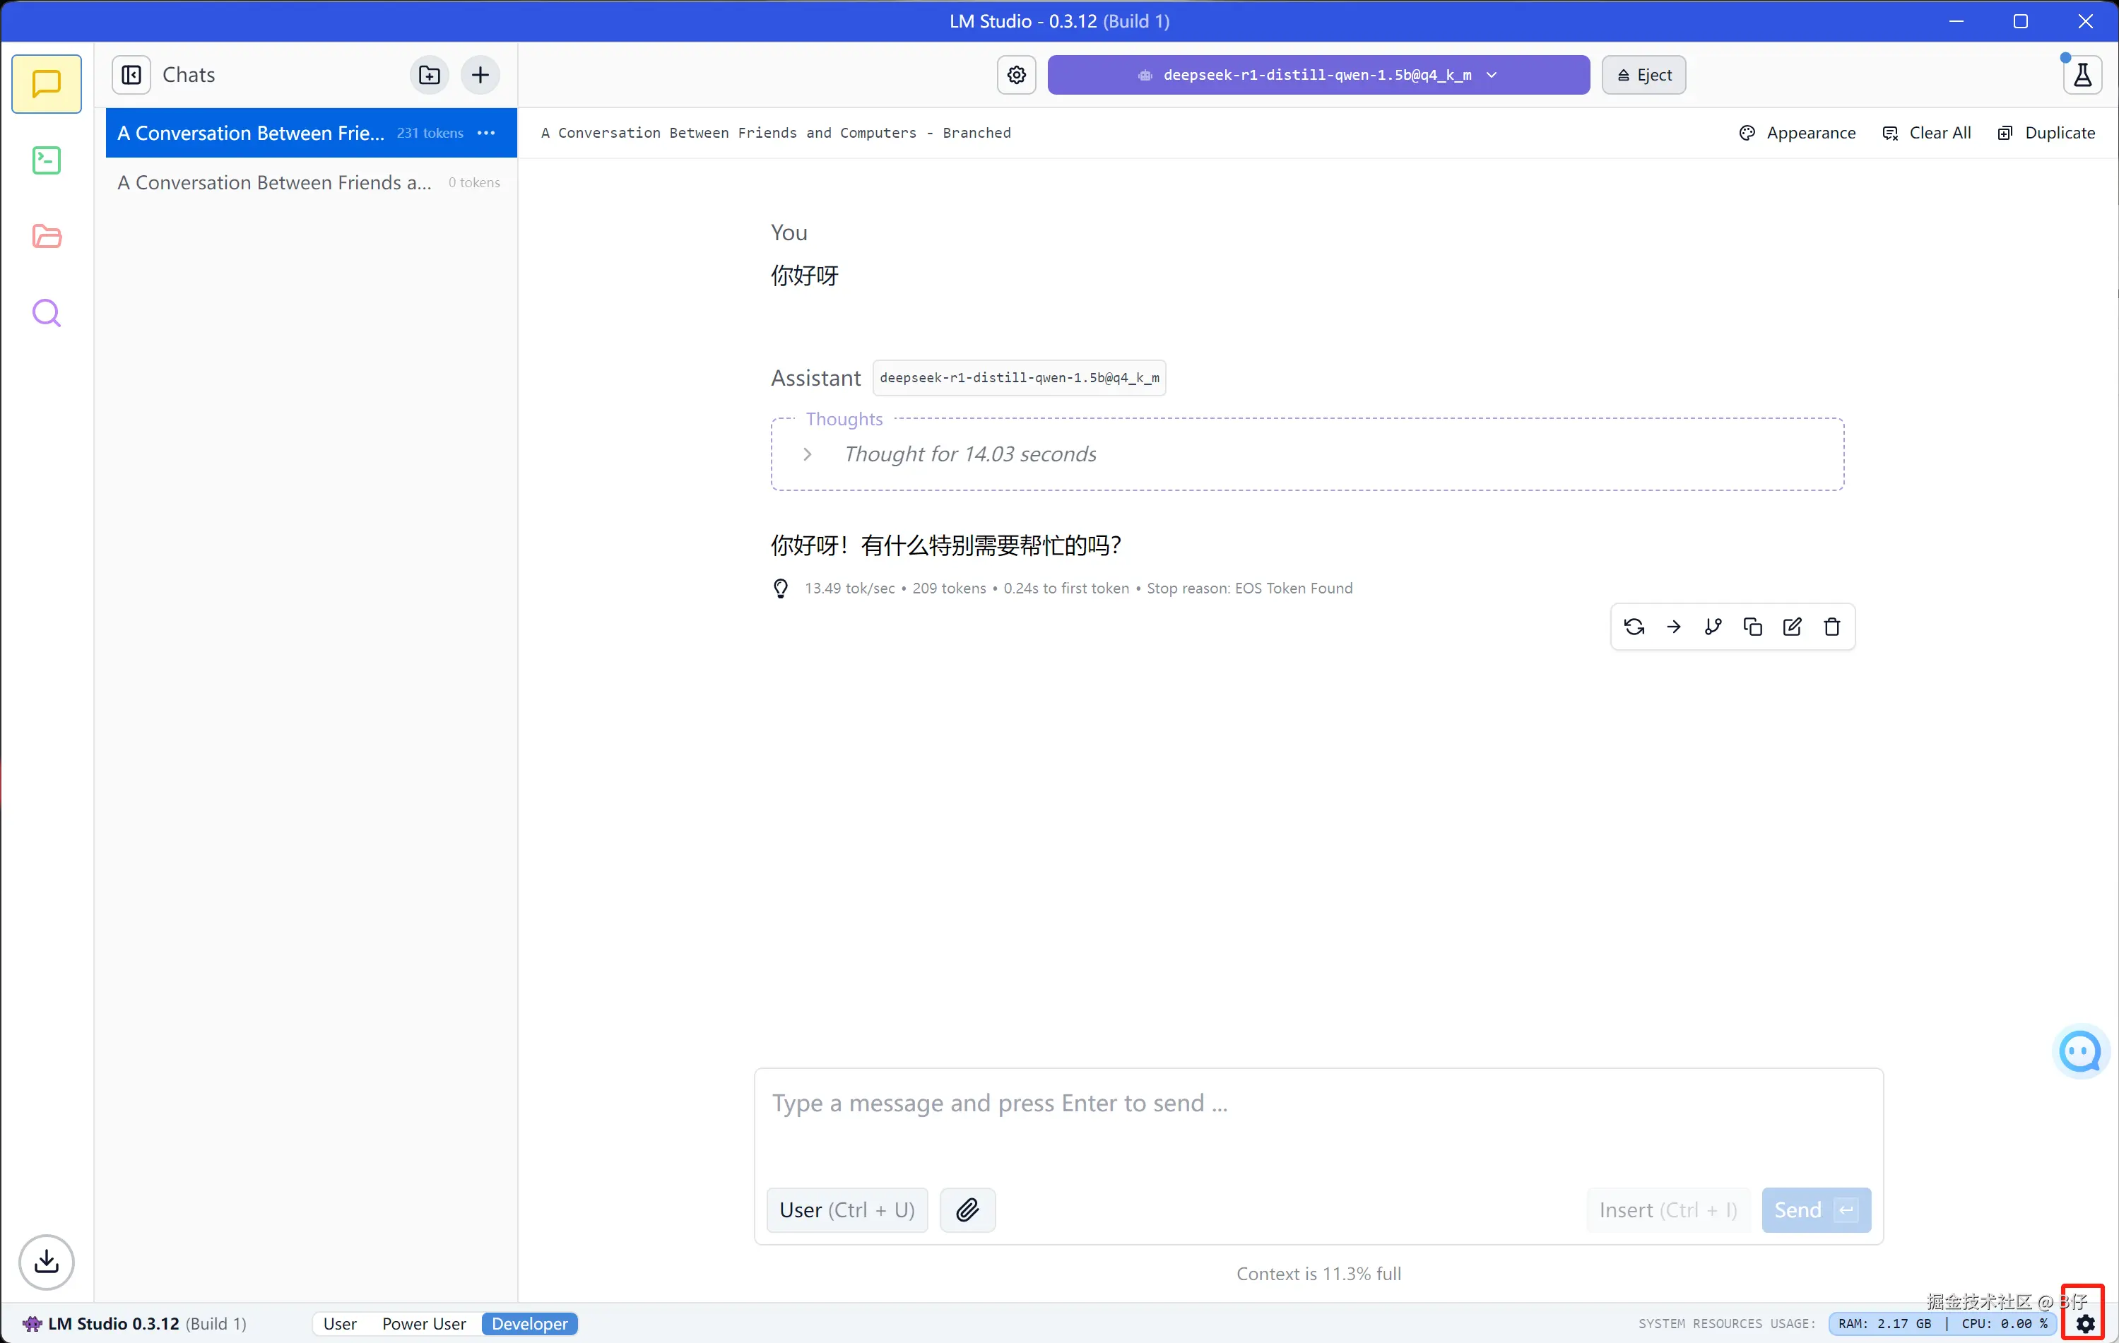Click the Downloads icon in sidebar

[x=46, y=1261]
